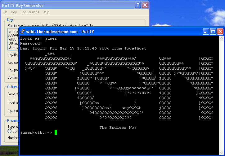Click 'The Endless Now' text in terminal
This screenshot has width=225, height=156.
(x=118, y=128)
